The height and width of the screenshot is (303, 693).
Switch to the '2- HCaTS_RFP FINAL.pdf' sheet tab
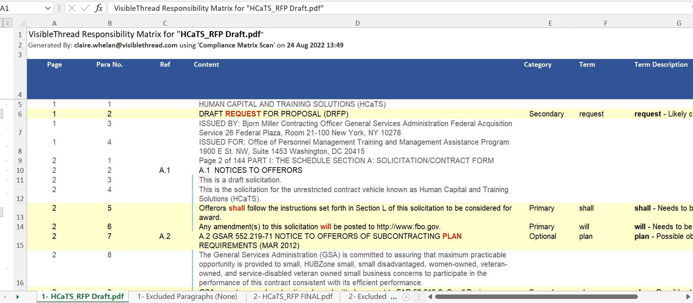tap(293, 297)
